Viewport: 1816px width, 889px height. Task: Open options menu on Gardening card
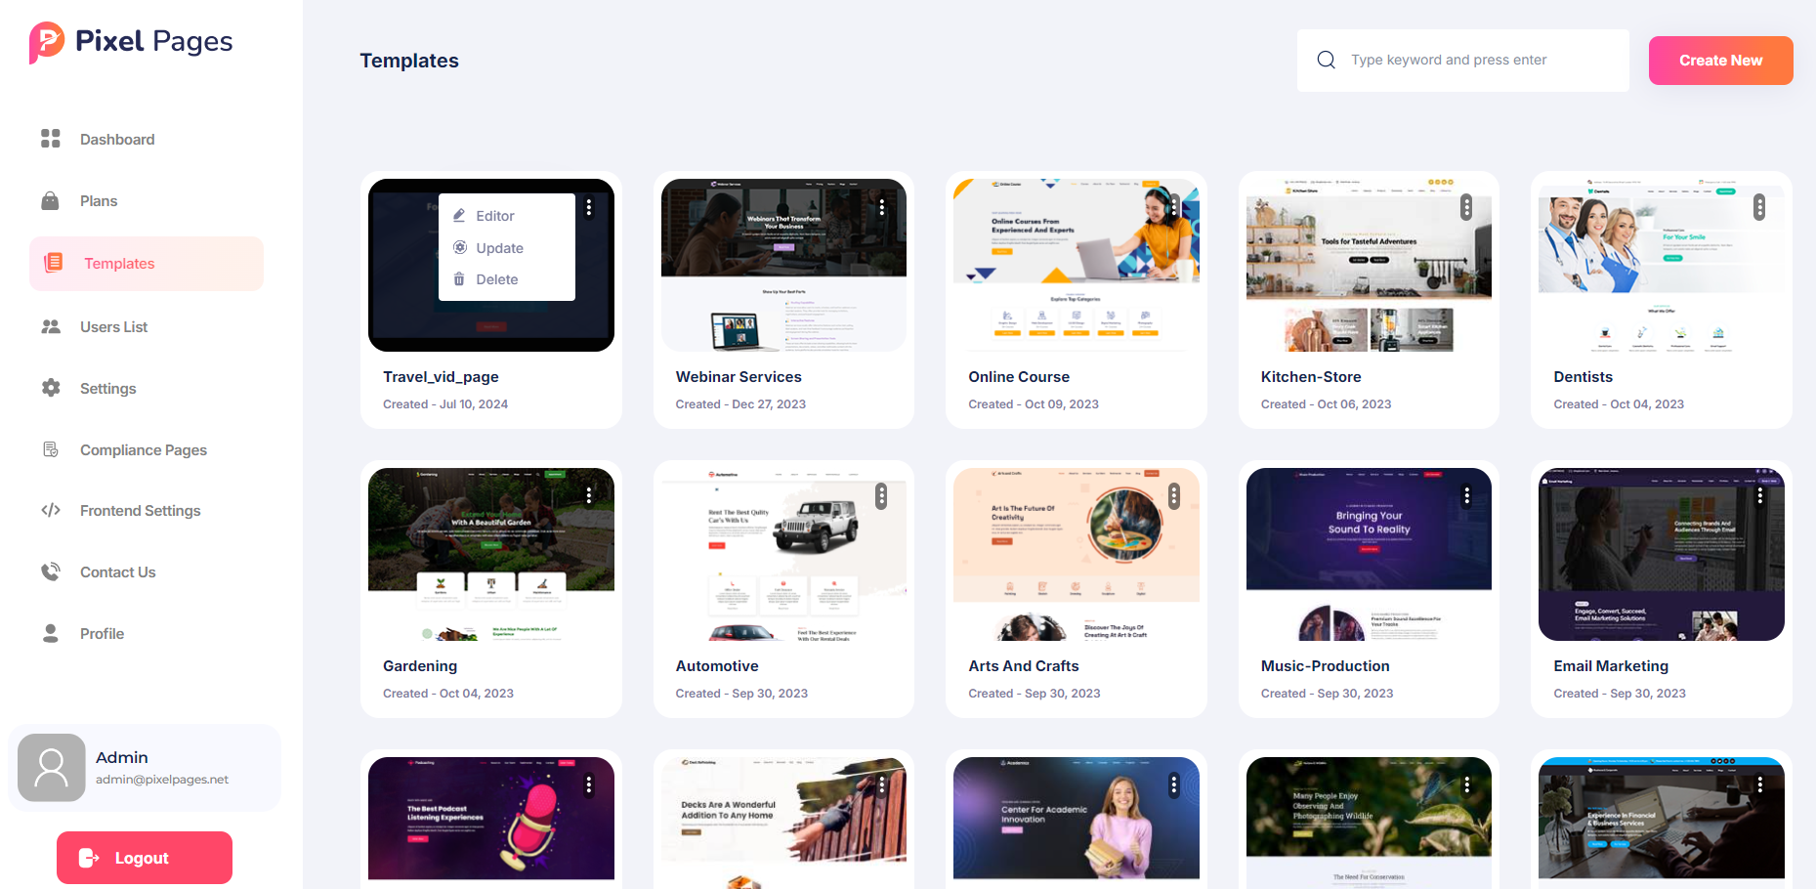coord(589,496)
